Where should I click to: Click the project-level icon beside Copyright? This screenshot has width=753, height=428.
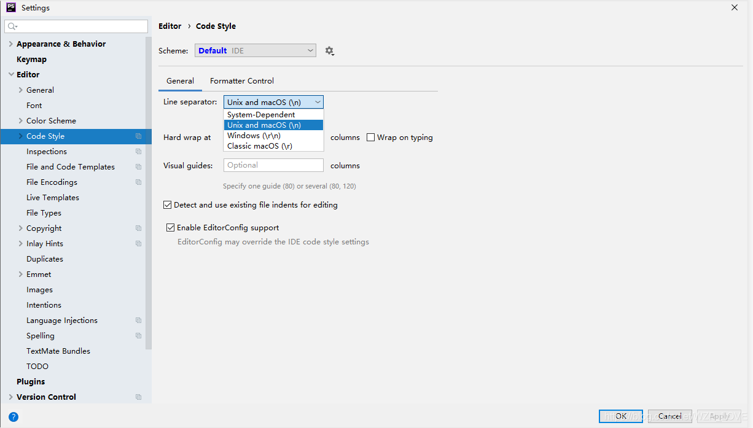138,228
